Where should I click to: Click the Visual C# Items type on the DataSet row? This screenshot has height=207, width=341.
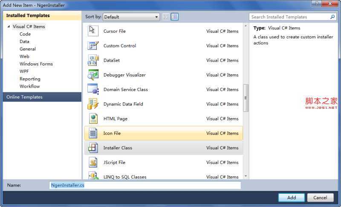point(223,60)
